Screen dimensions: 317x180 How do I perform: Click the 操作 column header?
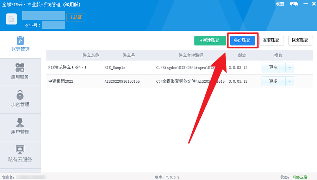[x=278, y=56]
